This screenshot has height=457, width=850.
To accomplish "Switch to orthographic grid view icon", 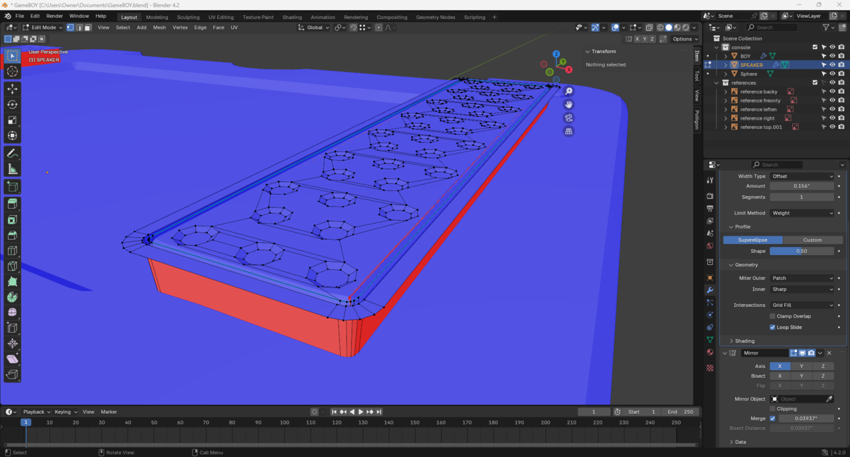I will click(568, 132).
